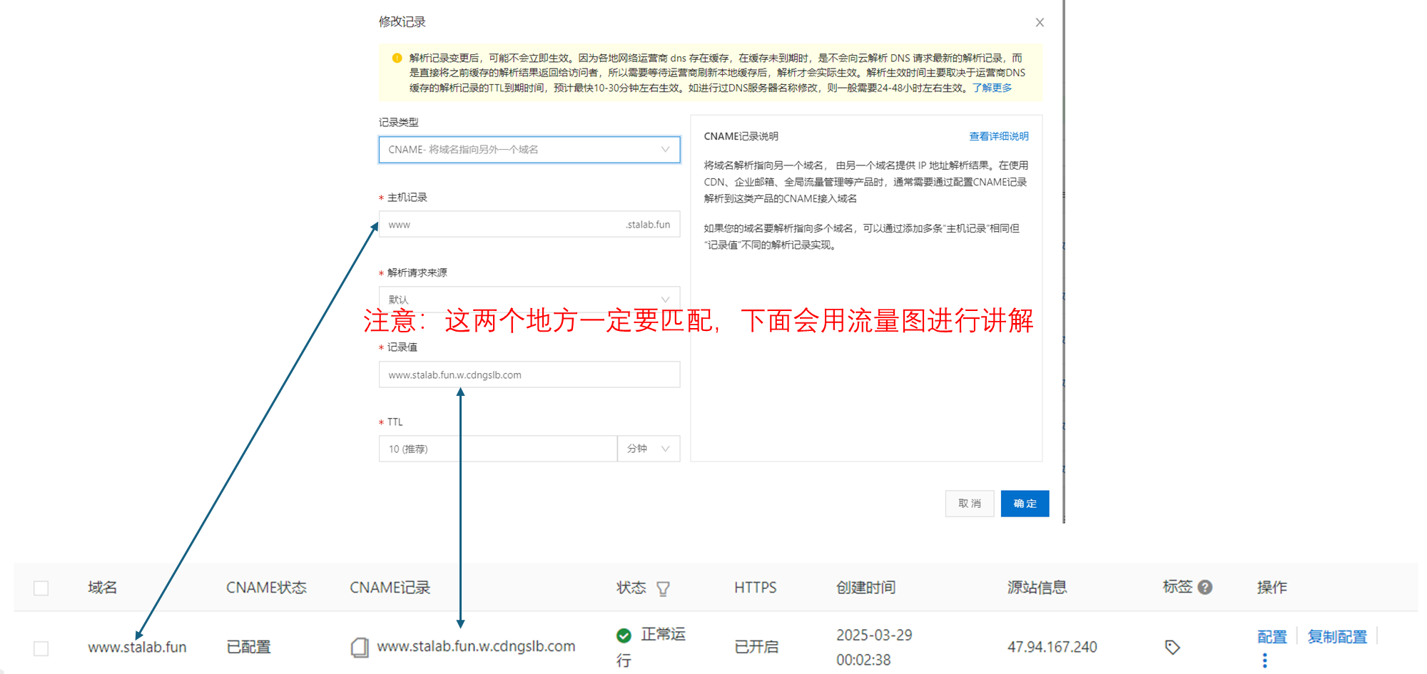Check the www.stalab.fun row checkbox

pyautogui.click(x=41, y=648)
